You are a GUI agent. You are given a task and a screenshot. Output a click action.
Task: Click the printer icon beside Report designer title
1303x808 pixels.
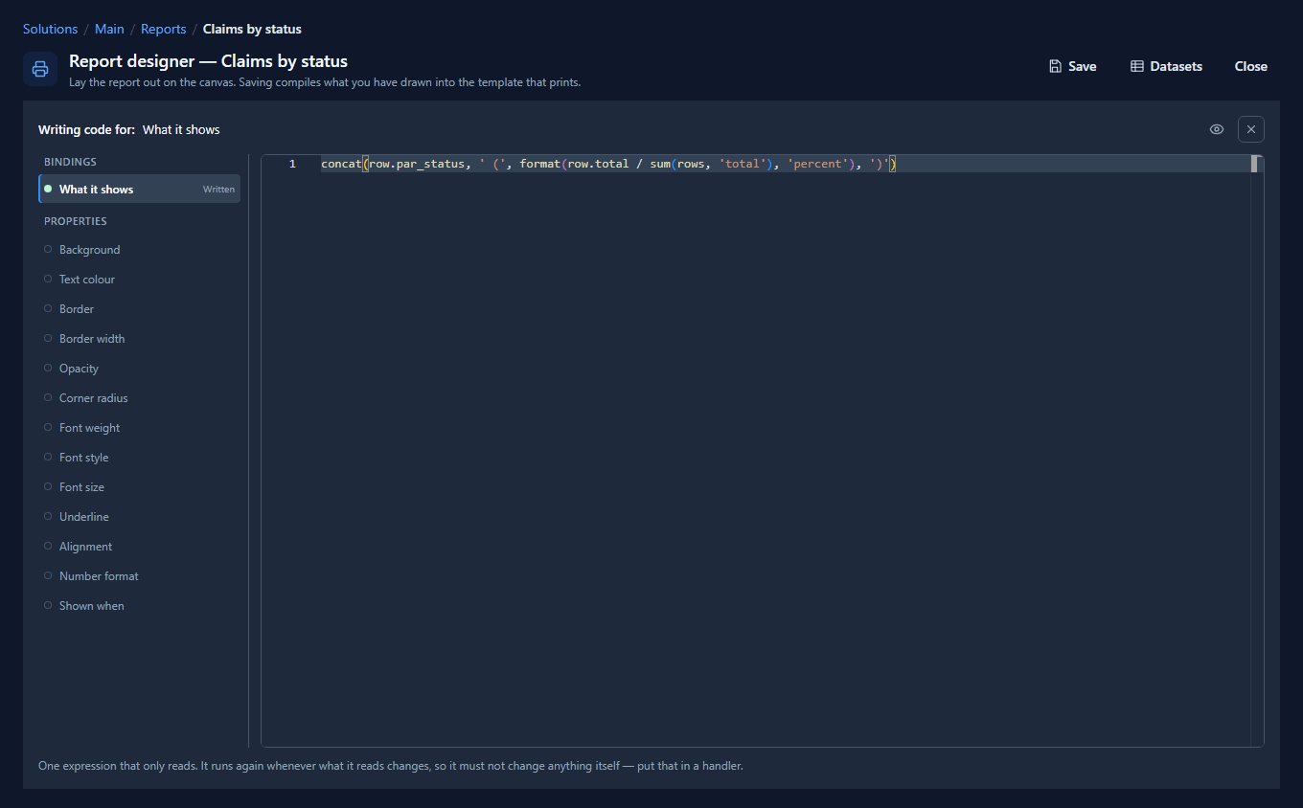tap(40, 69)
